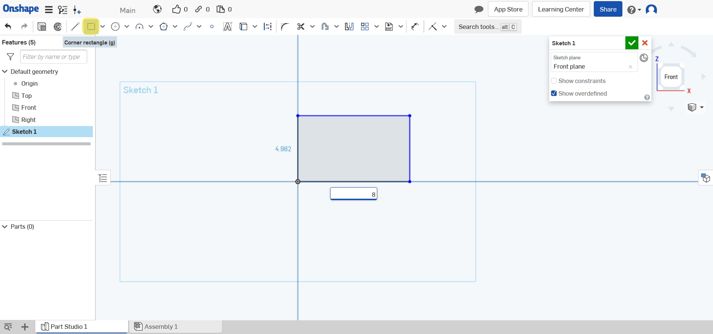Screen dimensions: 713x334
Task: Select the Trim scissors tool
Action: click(301, 27)
